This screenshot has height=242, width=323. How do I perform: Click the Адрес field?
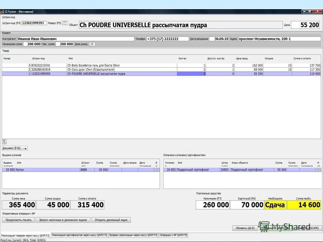(x=280, y=39)
